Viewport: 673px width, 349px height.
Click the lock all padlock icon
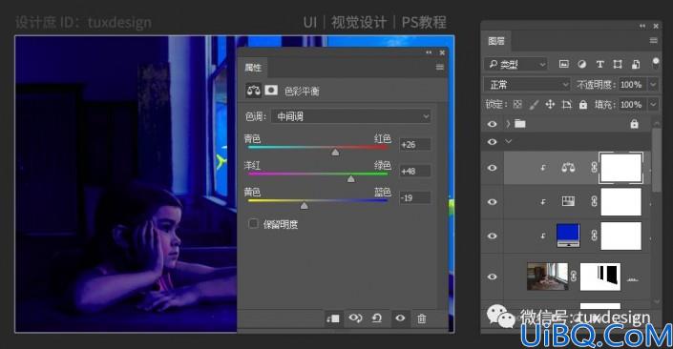pyautogui.click(x=583, y=104)
